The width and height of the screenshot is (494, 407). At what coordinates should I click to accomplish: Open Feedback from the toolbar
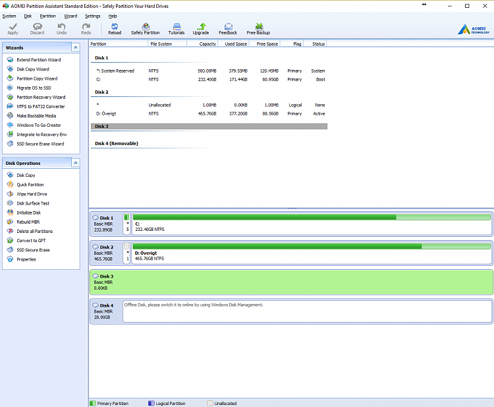pyautogui.click(x=228, y=29)
